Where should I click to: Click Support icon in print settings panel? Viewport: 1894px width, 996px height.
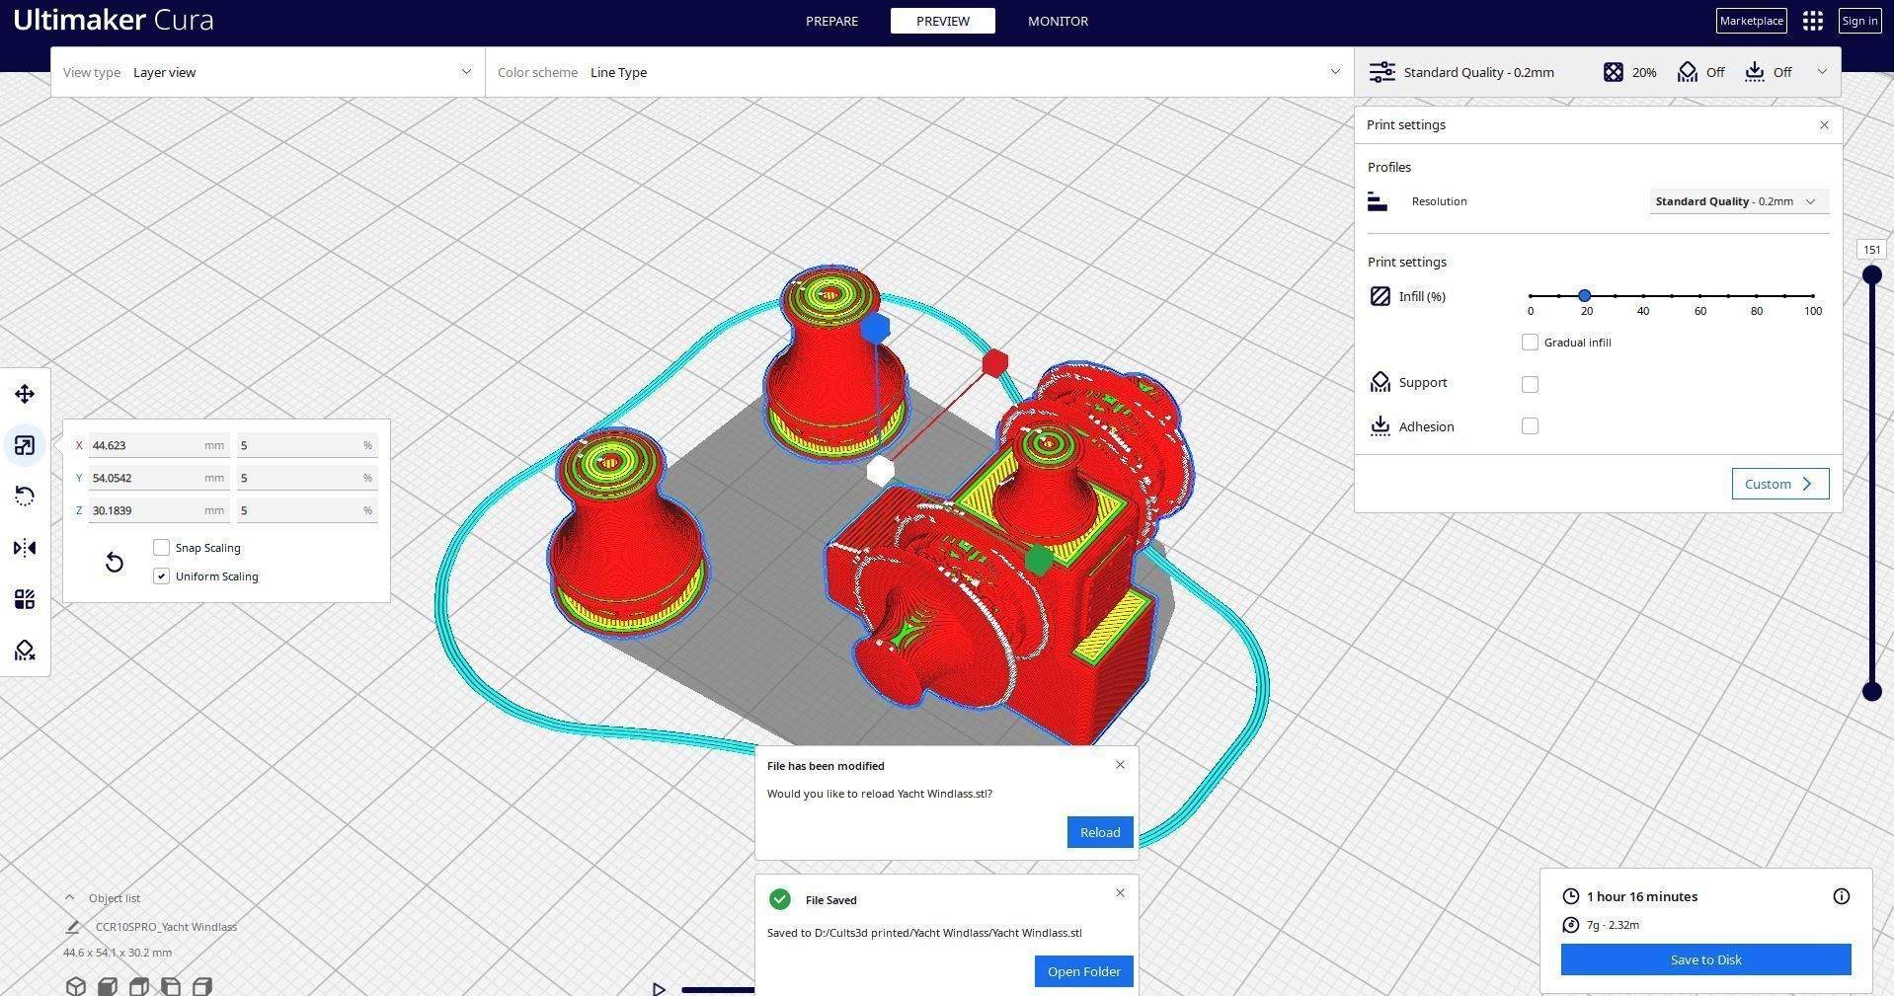[x=1381, y=382]
